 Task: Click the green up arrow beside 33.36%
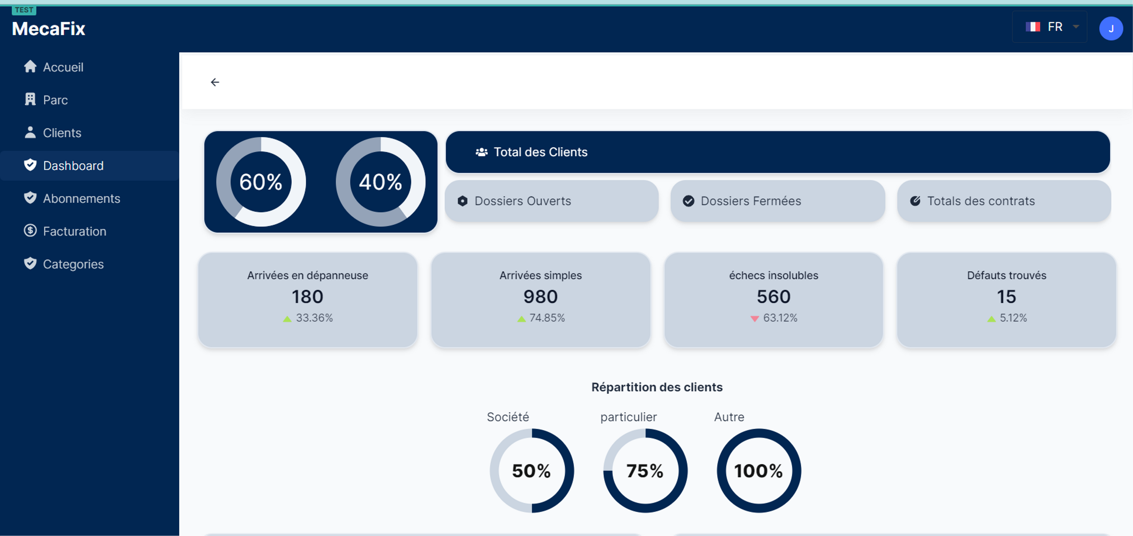point(287,319)
